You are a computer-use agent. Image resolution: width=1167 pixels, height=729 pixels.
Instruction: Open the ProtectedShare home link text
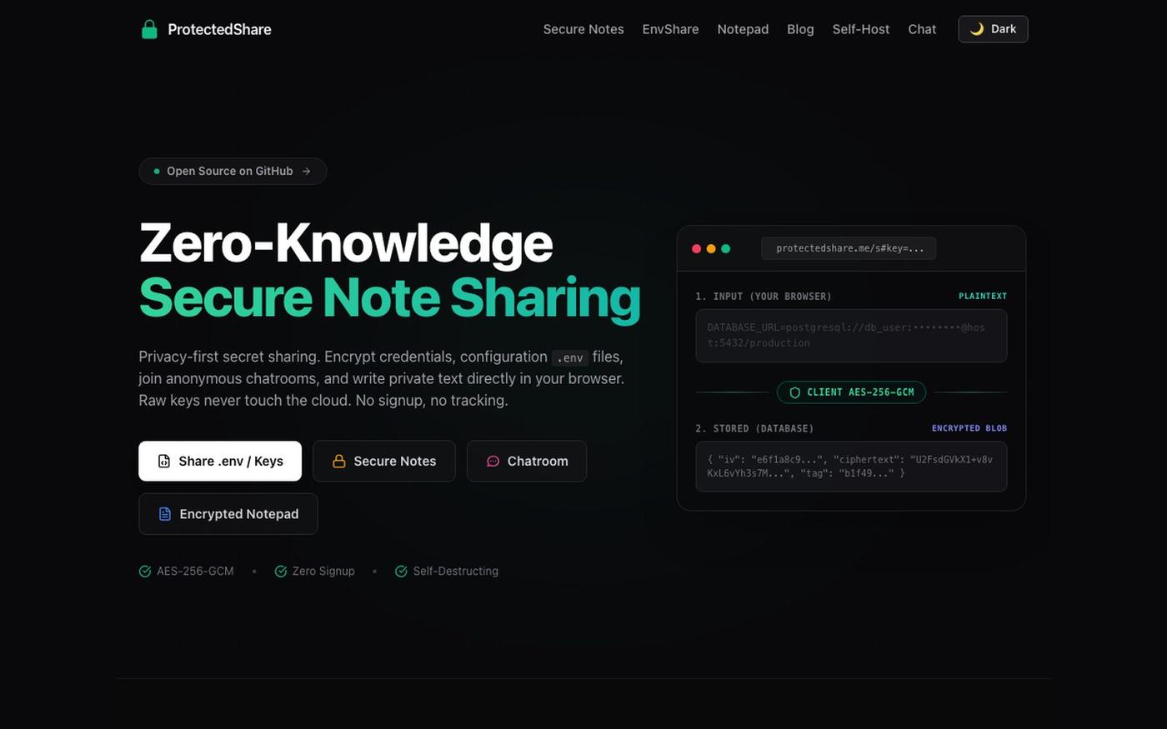pos(219,29)
